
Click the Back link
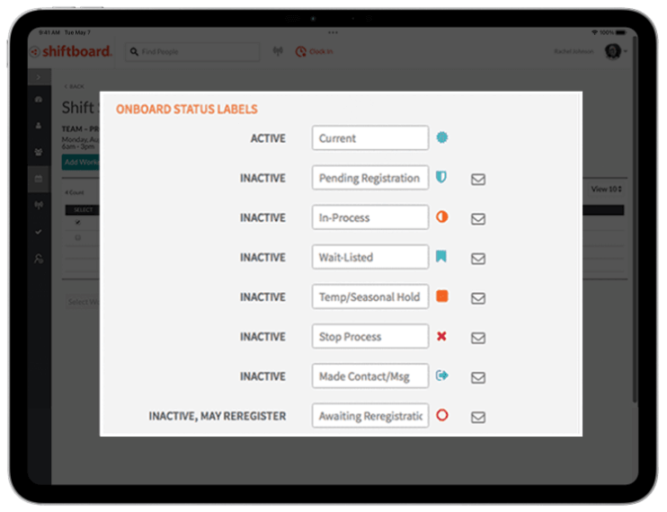click(75, 86)
